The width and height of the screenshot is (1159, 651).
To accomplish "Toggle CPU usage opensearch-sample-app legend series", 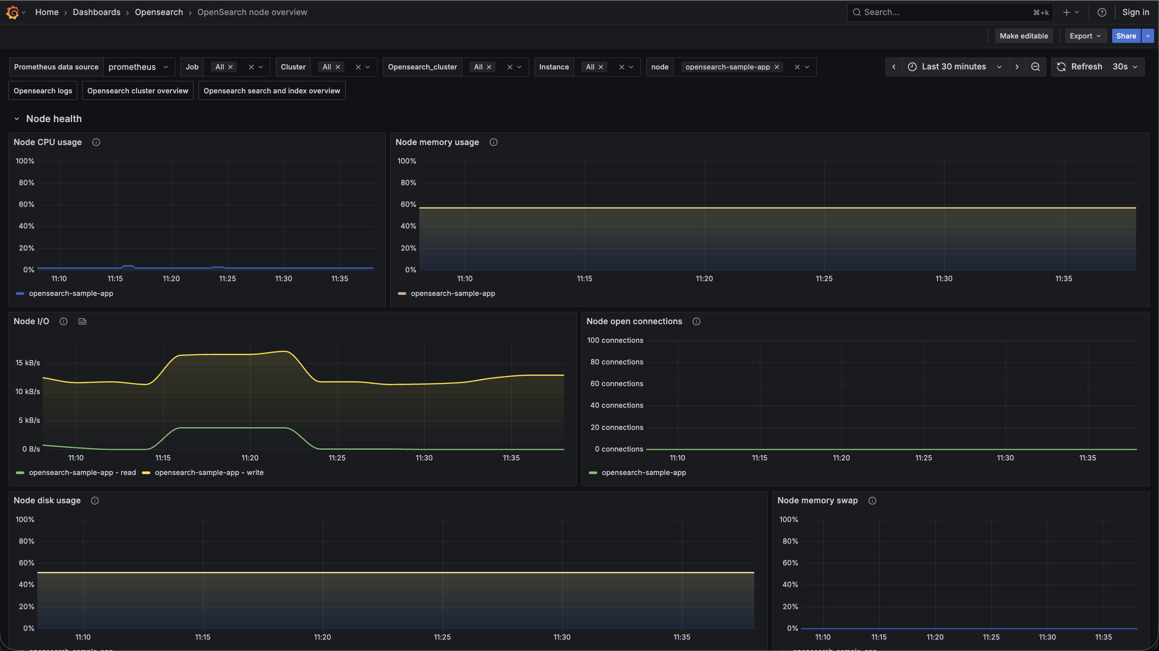I will point(71,294).
